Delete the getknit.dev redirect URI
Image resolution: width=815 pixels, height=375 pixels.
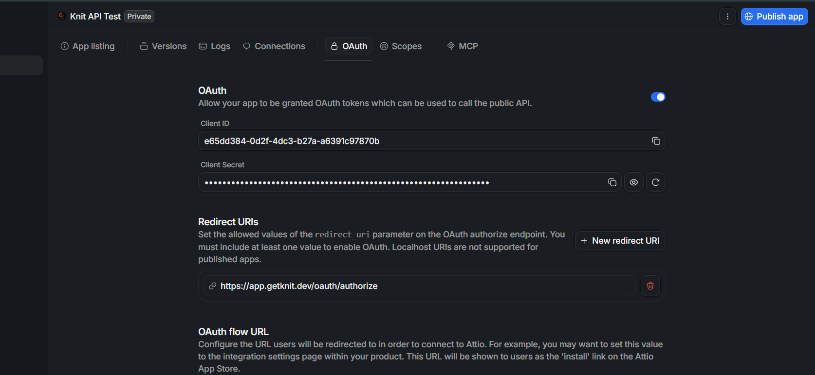(x=650, y=286)
